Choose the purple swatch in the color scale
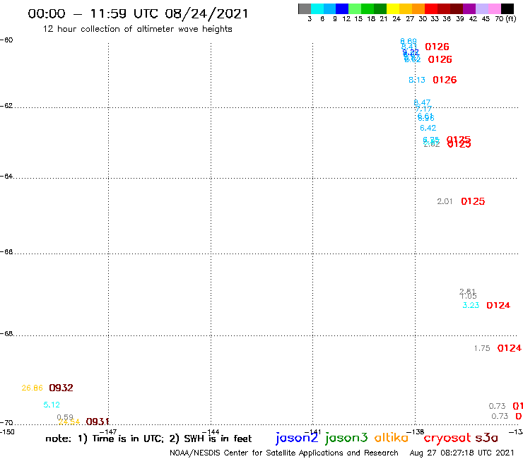 pyautogui.click(x=469, y=8)
